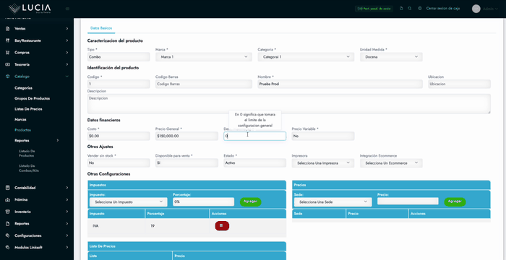Image resolution: width=506 pixels, height=260 pixels.
Task: Delete the IVA tax row with red button
Action: (x=222, y=226)
